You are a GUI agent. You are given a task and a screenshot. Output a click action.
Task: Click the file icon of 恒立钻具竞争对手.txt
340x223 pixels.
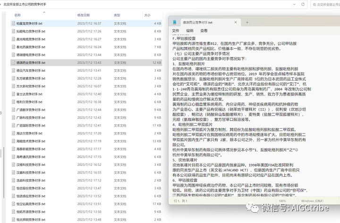tap(13, 204)
